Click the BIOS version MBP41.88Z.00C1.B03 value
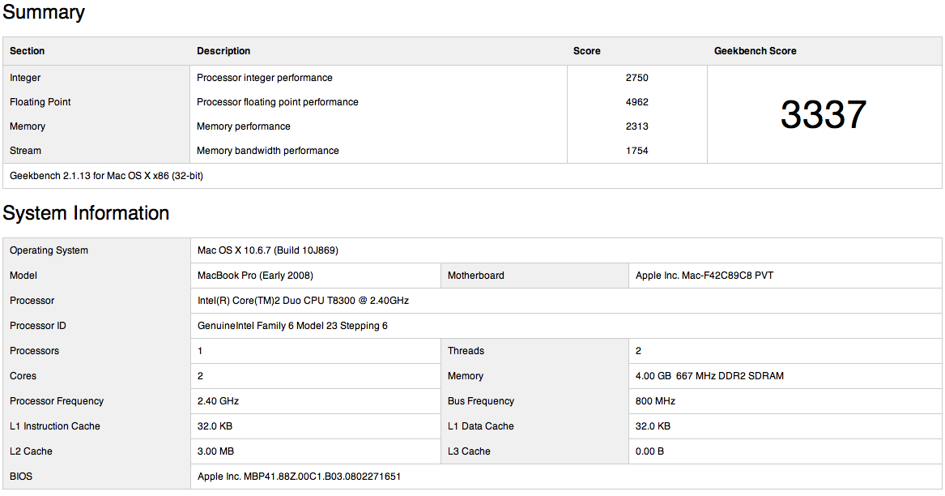 click(x=299, y=477)
